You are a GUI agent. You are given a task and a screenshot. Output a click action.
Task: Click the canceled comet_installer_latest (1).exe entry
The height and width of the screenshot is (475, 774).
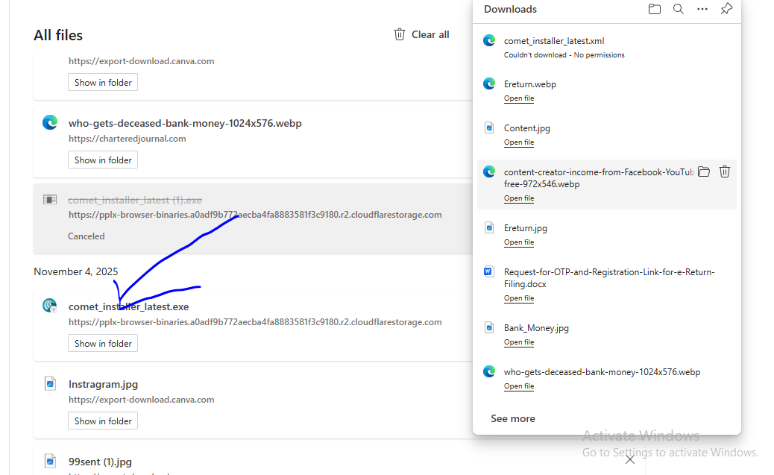point(135,200)
